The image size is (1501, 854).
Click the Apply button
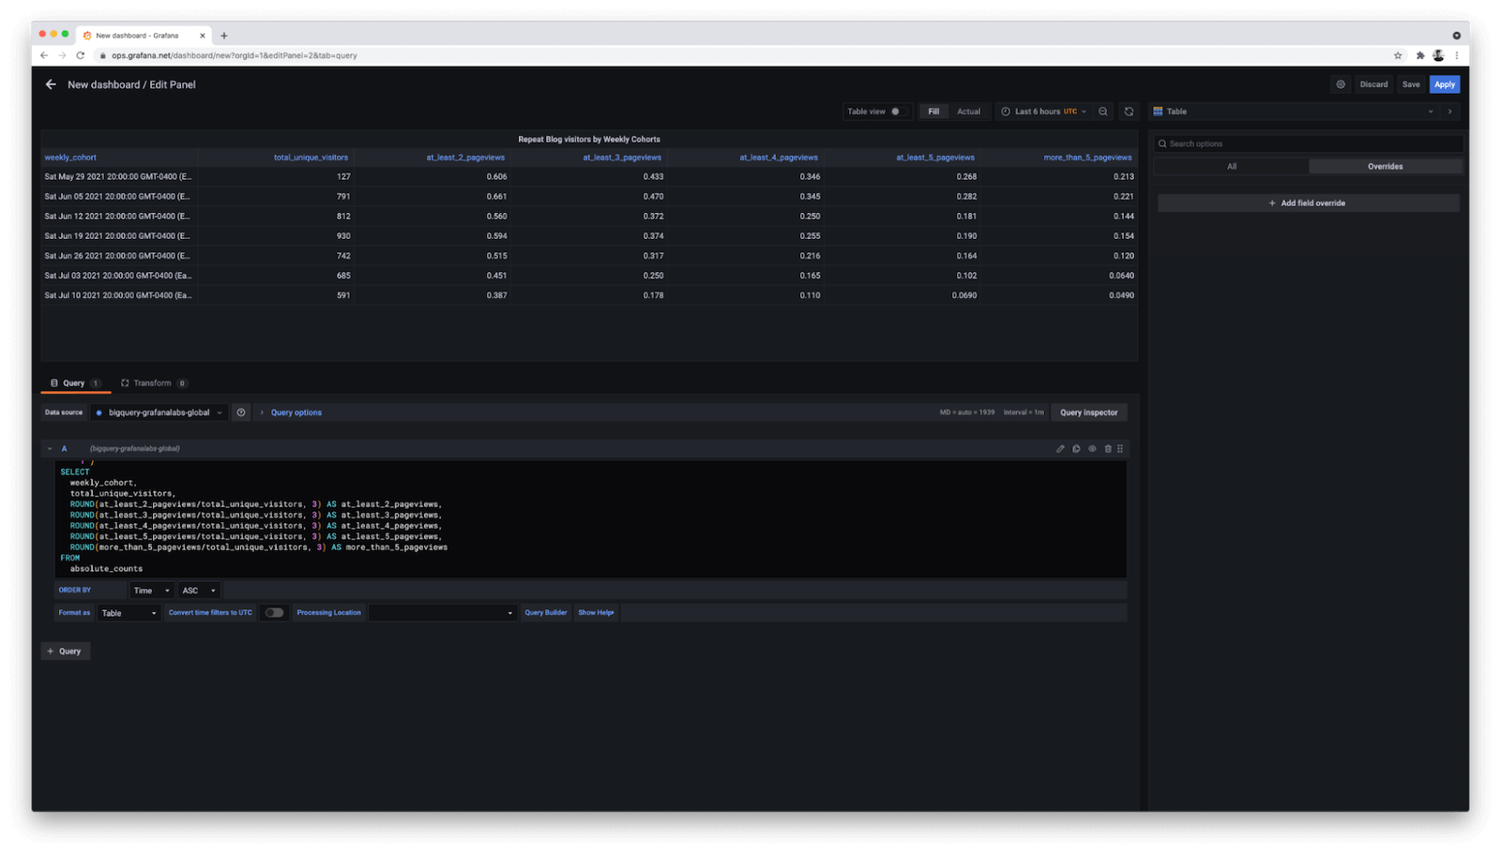1445,84
